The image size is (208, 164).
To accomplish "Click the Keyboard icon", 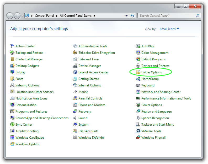I will [138, 85].
